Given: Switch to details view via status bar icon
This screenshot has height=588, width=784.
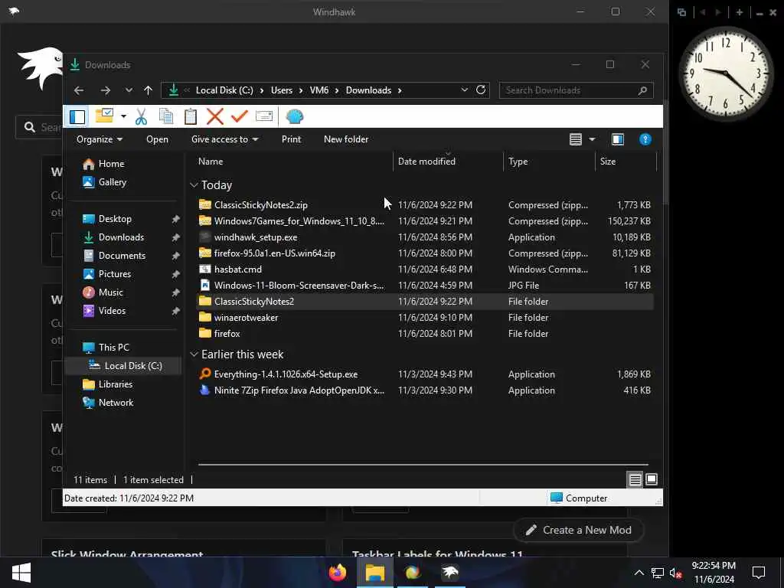Looking at the screenshot, I should point(635,480).
